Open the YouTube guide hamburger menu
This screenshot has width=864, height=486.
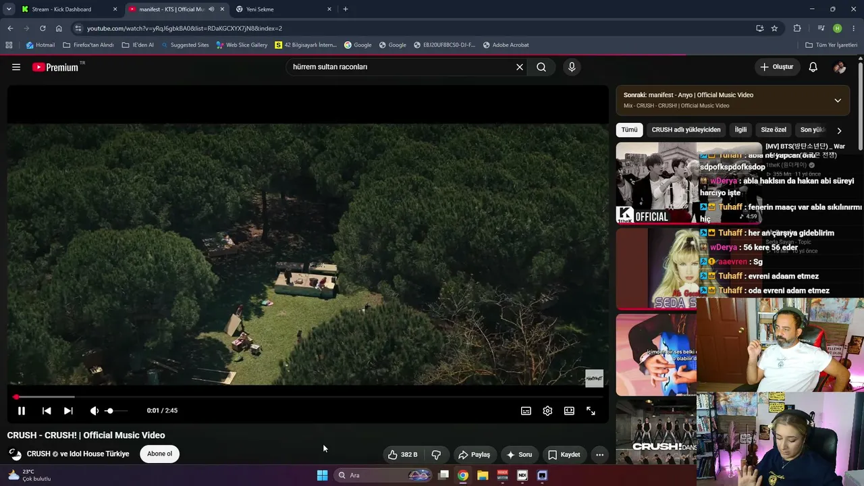[16, 67]
